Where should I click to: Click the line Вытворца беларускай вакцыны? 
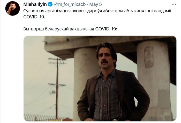(70, 29)
